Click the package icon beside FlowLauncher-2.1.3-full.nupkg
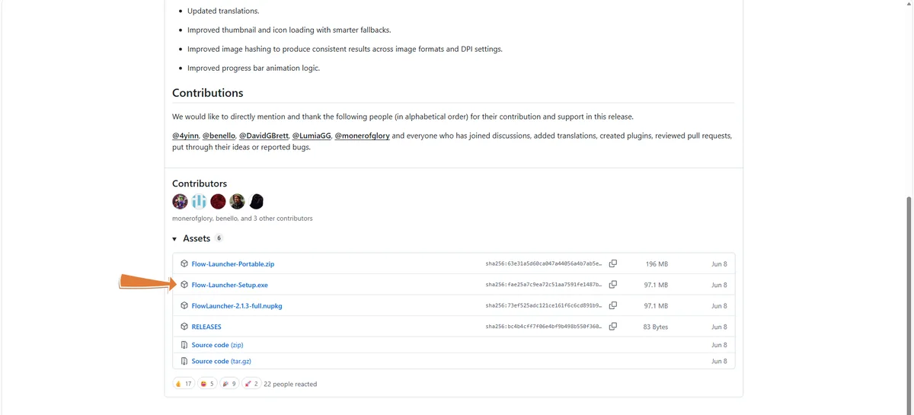This screenshot has height=415, width=914. 184,305
